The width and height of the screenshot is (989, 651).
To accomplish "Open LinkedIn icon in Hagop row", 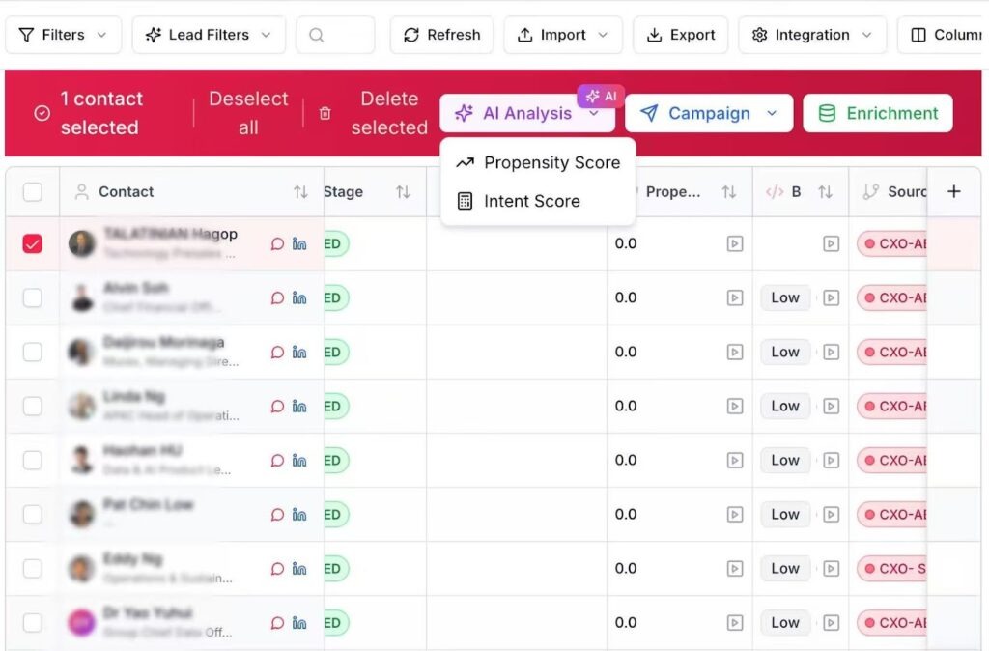I will point(299,244).
